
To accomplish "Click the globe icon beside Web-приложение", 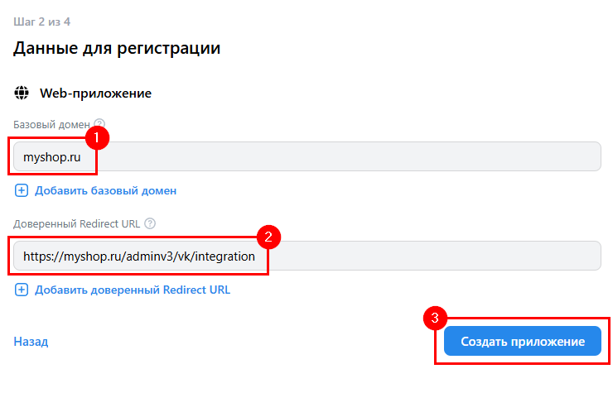I will tap(22, 93).
